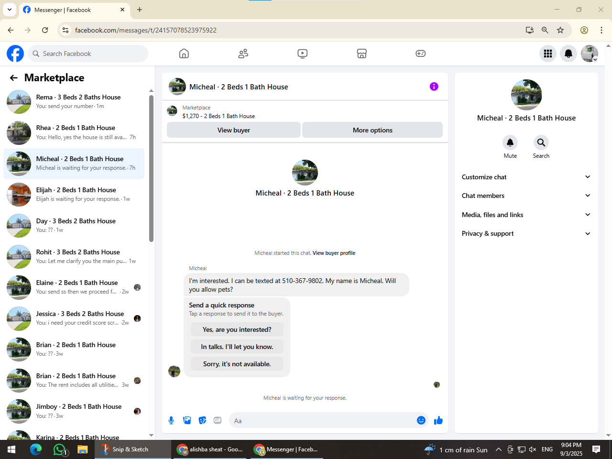612x459 pixels.
Task: Show hidden system tray icons
Action: click(498, 449)
